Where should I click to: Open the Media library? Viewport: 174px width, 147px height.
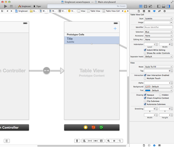click(159, 145)
